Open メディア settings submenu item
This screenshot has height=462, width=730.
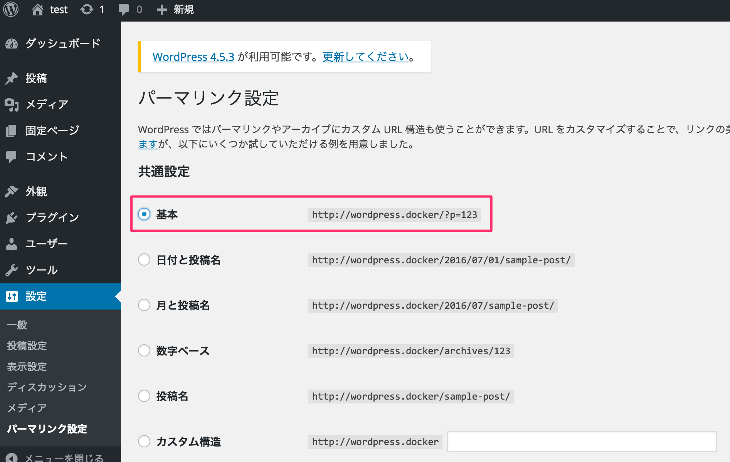[27, 408]
